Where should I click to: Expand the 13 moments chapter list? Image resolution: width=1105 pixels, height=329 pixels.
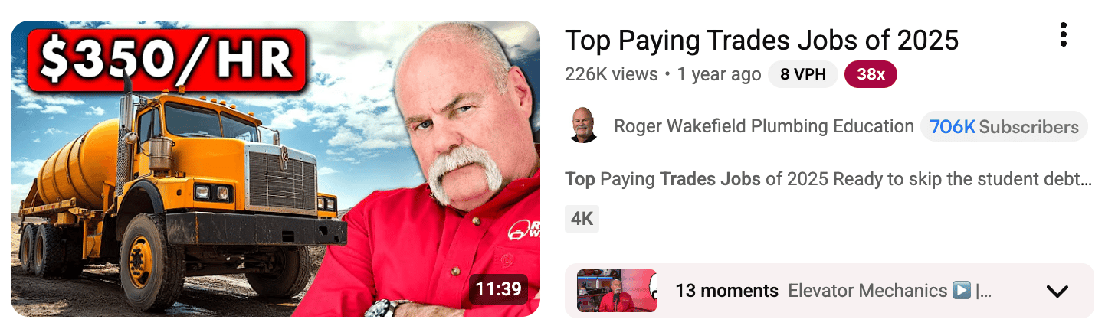coord(829,291)
